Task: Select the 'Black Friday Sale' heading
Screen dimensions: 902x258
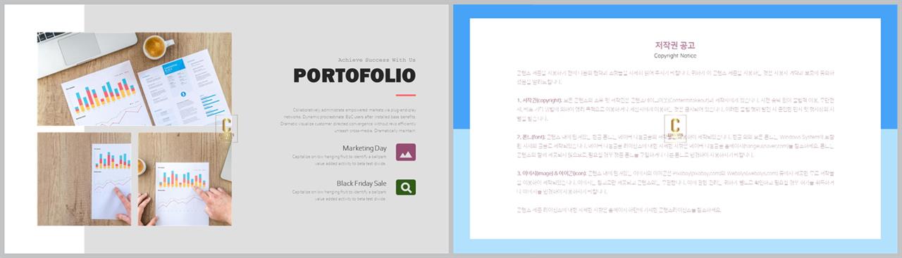Action: (361, 183)
